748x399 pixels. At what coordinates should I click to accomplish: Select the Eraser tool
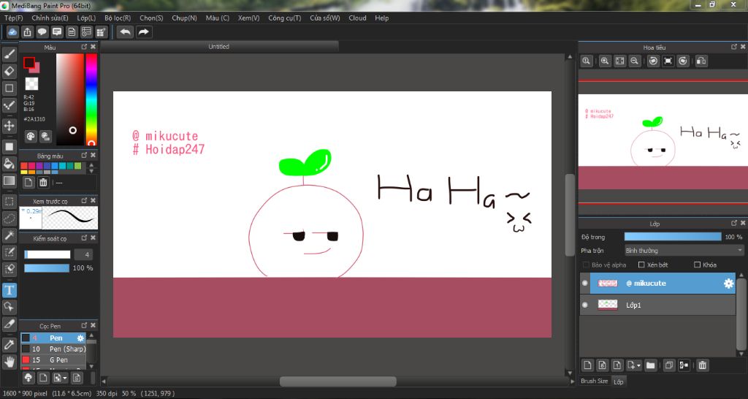pos(9,71)
